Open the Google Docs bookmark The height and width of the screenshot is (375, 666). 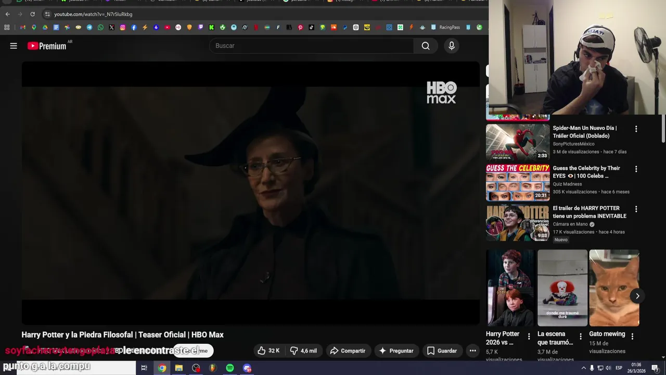tap(56, 27)
